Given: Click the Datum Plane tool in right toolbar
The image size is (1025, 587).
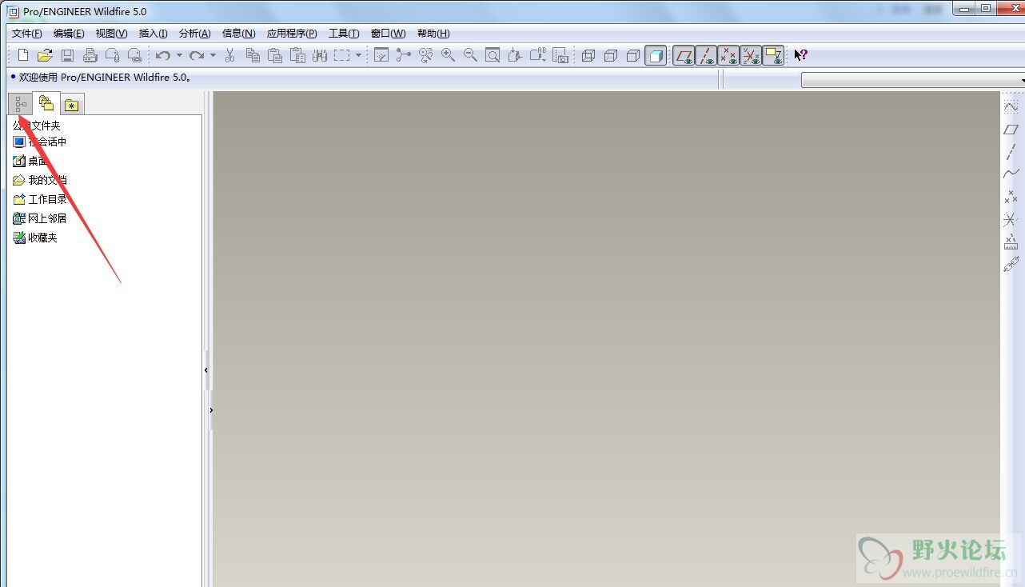Looking at the screenshot, I should 1011,129.
